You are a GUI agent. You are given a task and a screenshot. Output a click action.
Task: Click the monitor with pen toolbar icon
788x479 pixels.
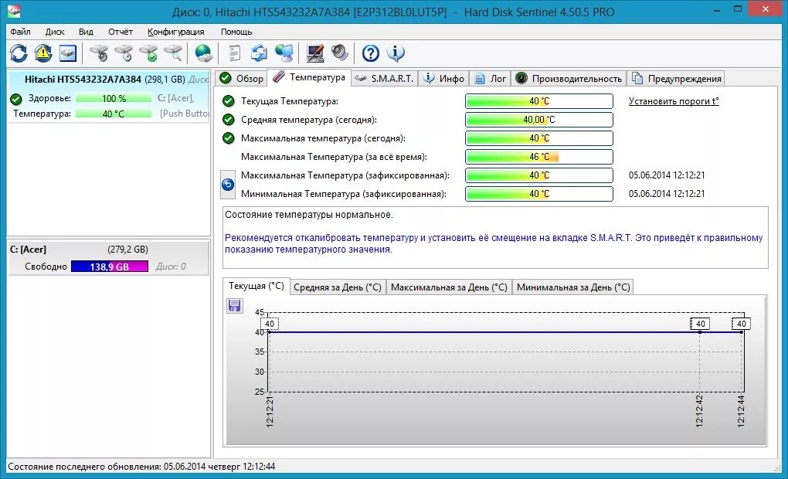315,53
